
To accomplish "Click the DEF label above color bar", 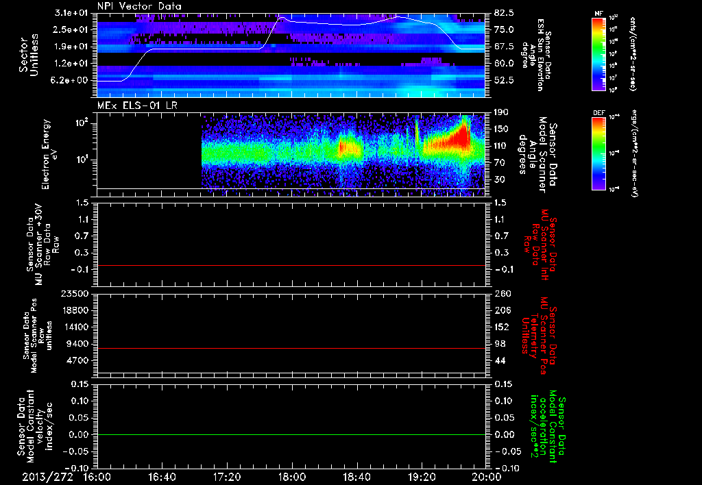I will pos(598,113).
